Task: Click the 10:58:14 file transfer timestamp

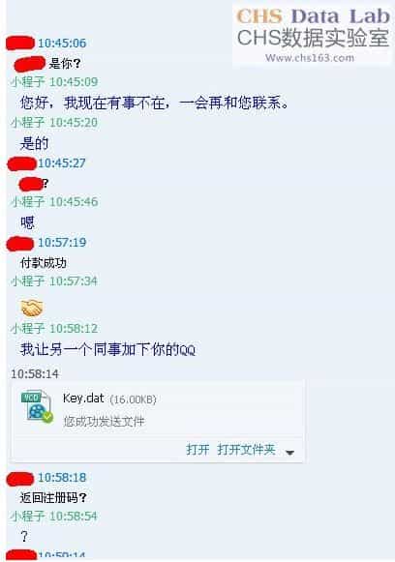Action: point(35,374)
